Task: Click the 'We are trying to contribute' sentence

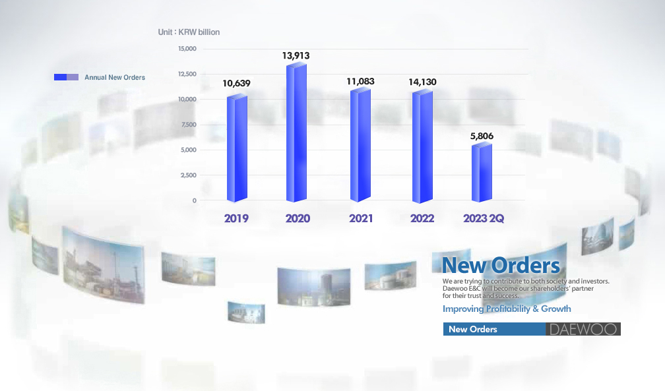Action: [526, 281]
